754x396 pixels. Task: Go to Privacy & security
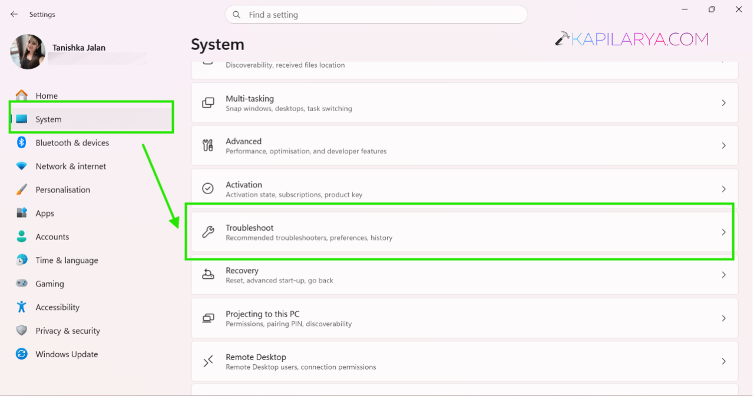point(91,331)
